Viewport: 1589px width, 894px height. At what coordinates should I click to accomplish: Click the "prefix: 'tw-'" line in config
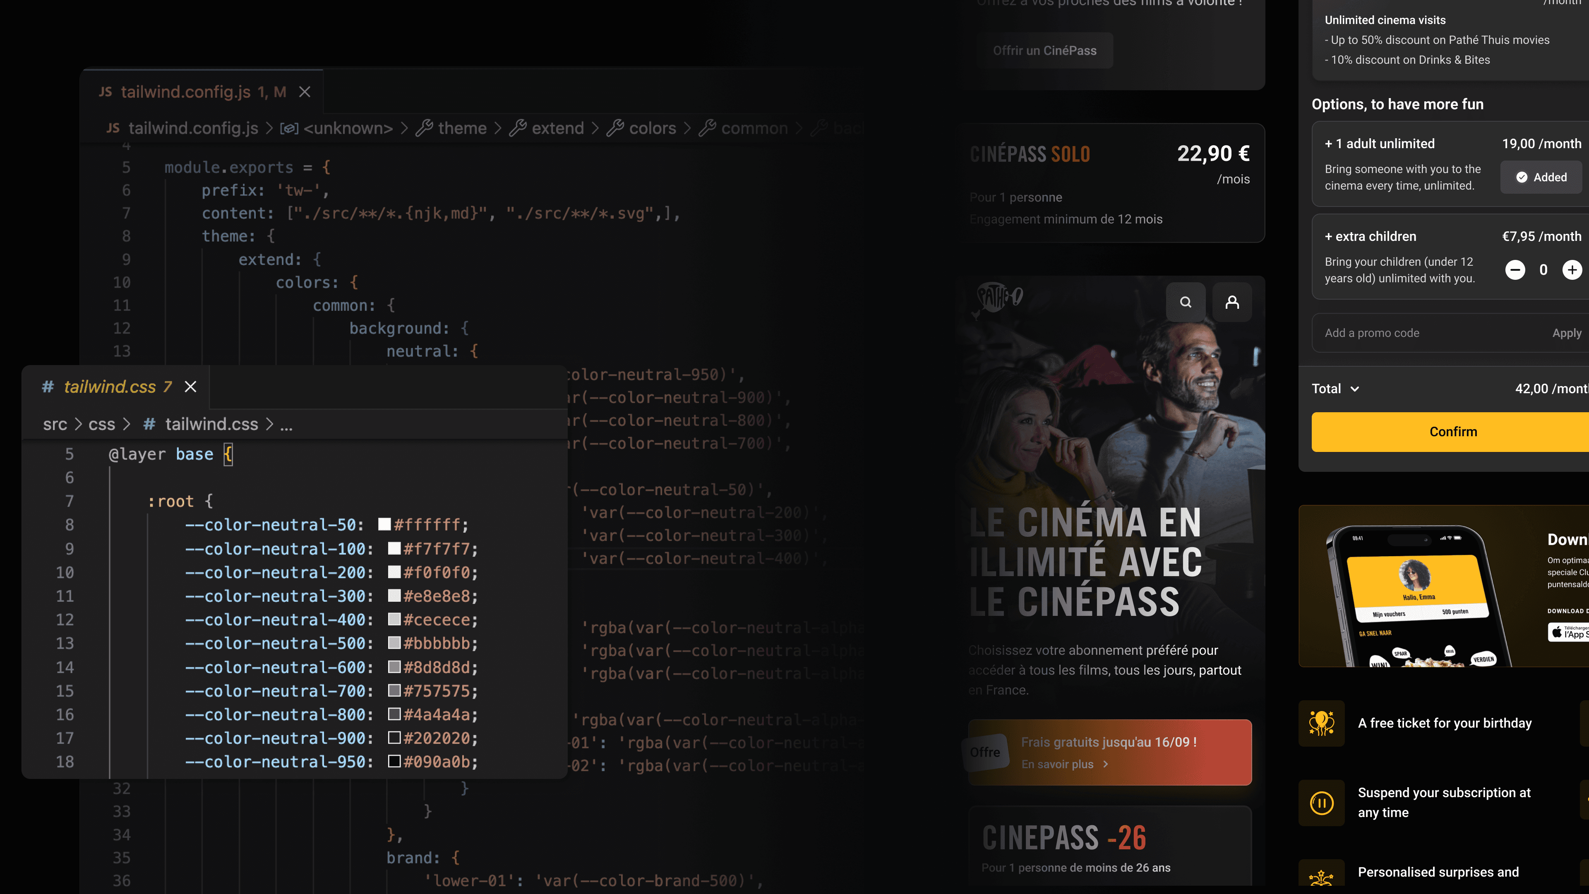(265, 190)
